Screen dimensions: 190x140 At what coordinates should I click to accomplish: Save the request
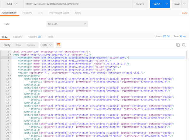click(176, 4)
